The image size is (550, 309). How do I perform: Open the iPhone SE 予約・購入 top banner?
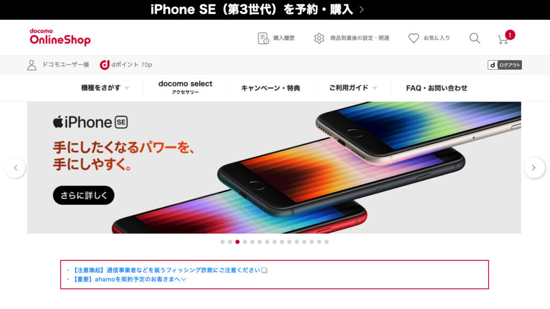point(257,10)
